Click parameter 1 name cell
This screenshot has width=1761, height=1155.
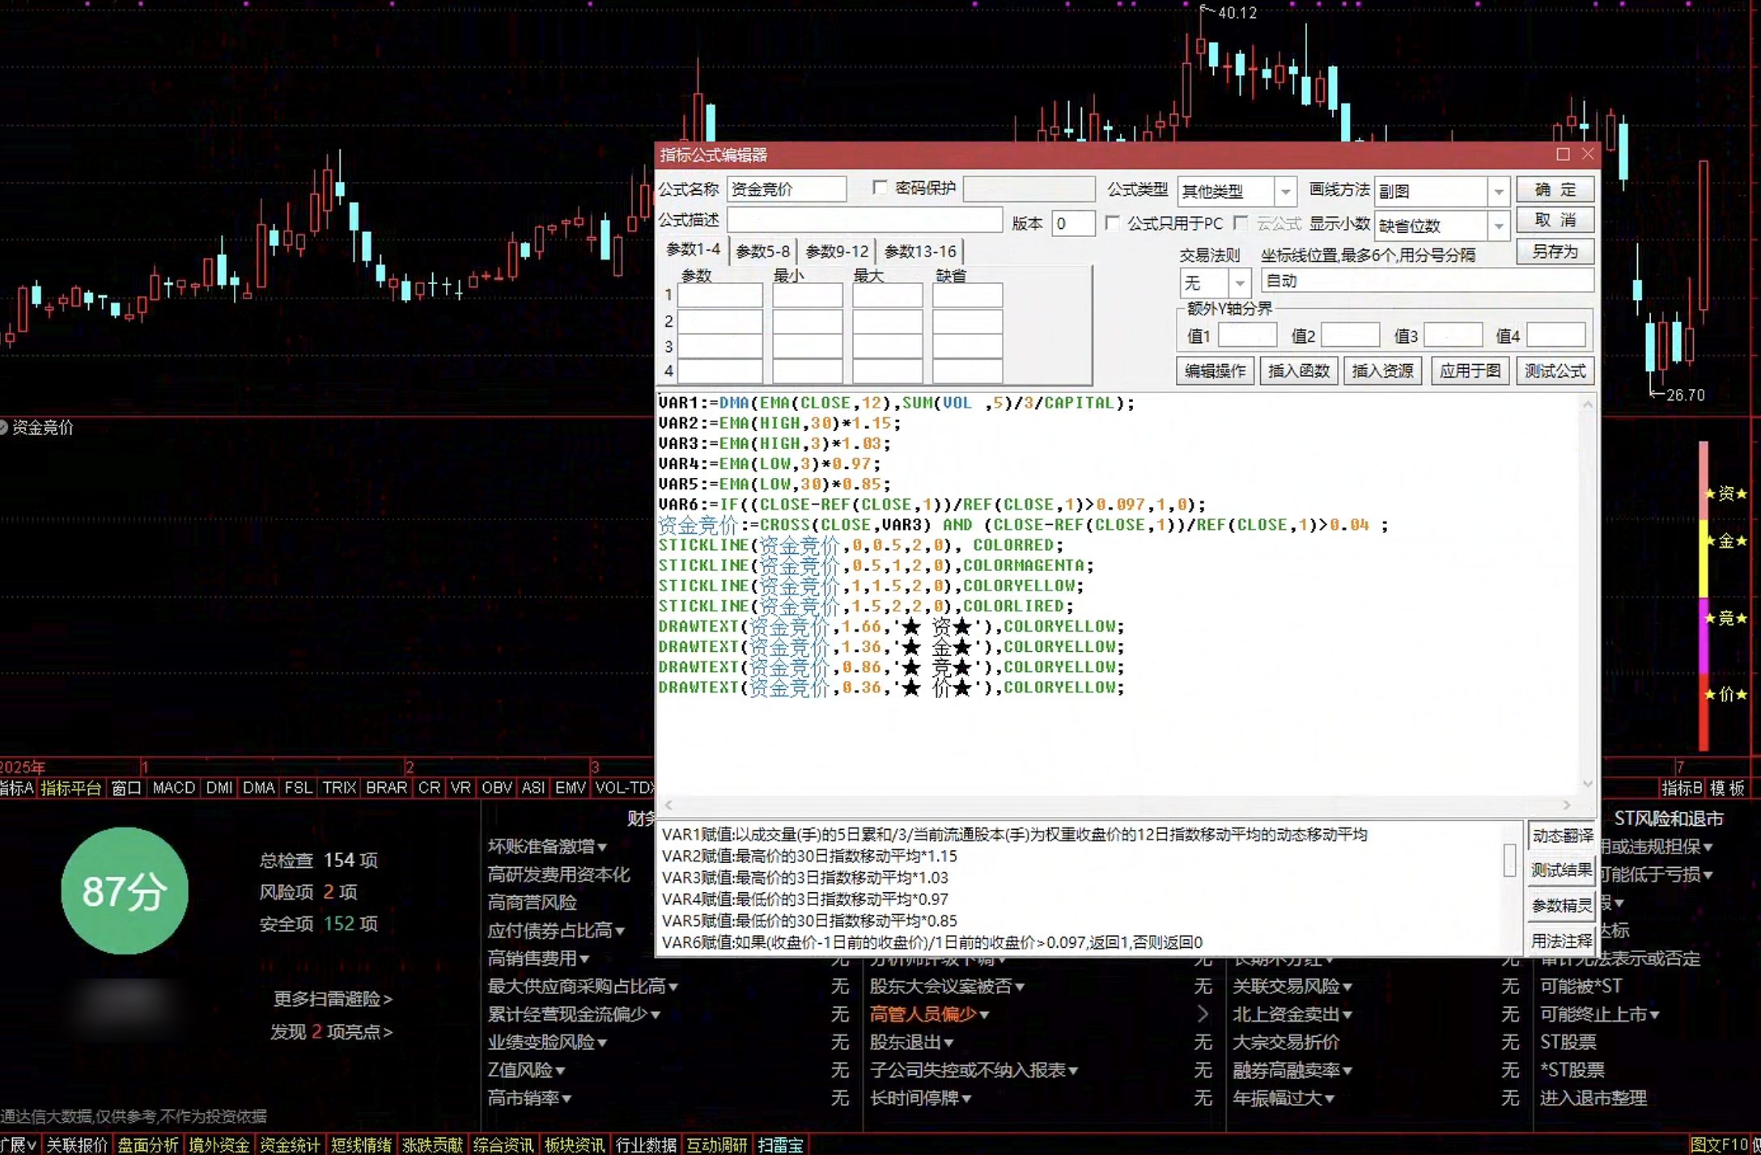click(719, 296)
